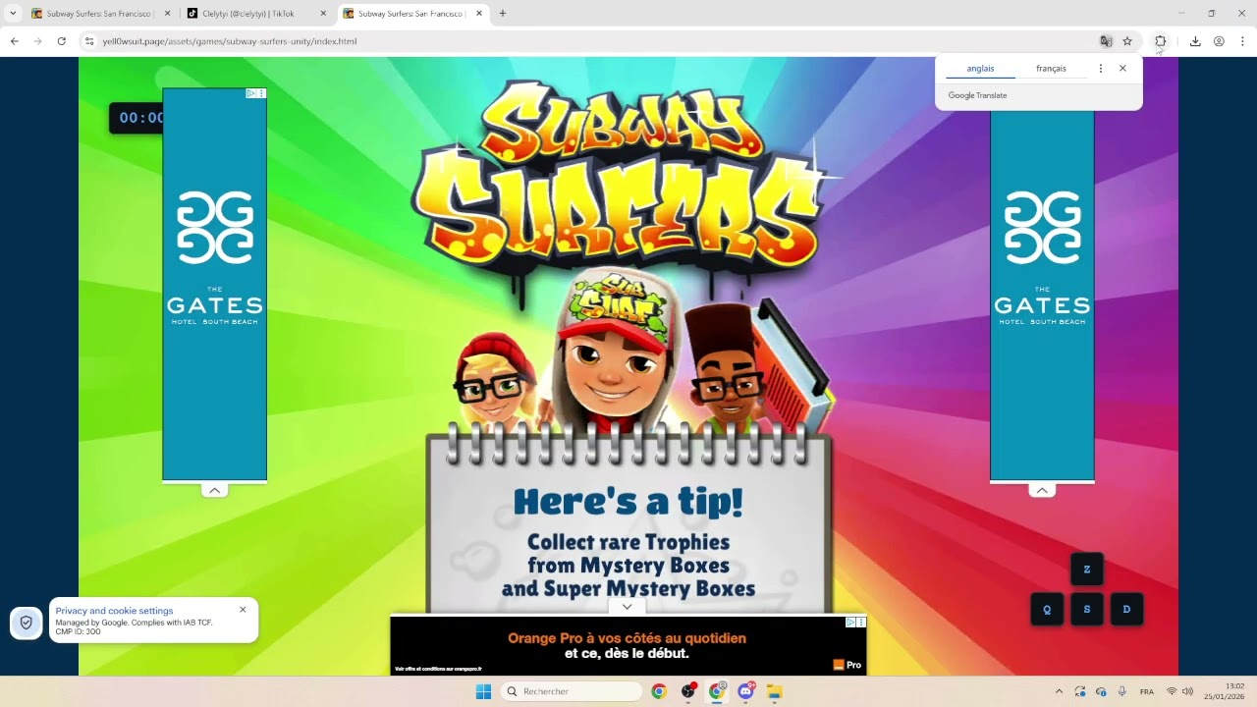Collapse left ad with chevron up
Viewport: 1257px width, 707px height.
215,490
